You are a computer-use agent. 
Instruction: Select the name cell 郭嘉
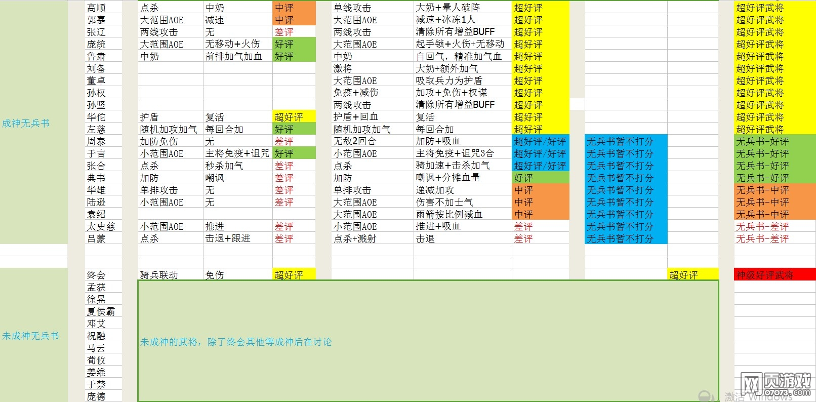[x=103, y=20]
